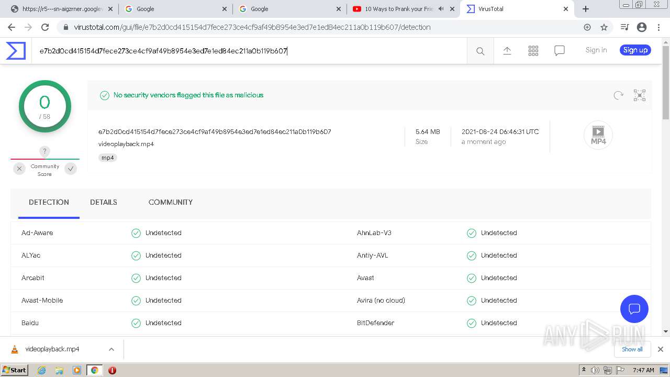670x377 pixels.
Task: Vote harmless with community check icon
Action: pyautogui.click(x=71, y=169)
